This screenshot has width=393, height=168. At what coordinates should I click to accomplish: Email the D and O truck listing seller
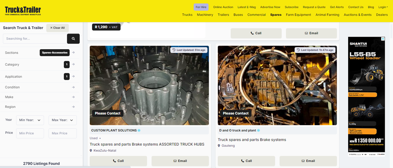tap(308, 161)
